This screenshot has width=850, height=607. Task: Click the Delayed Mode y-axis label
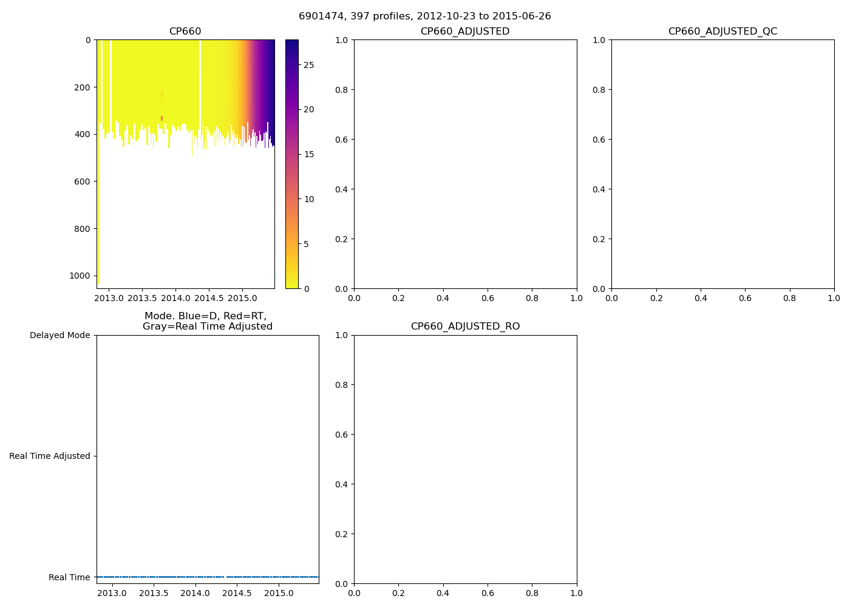click(59, 335)
